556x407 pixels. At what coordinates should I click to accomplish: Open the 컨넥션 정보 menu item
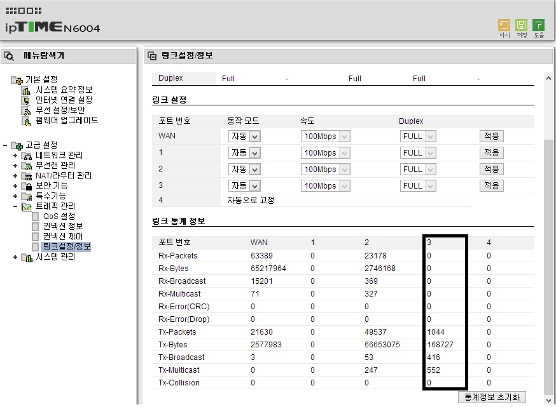coord(63,227)
